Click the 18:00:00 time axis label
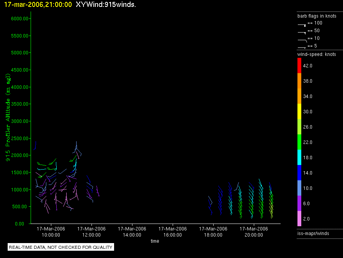This screenshot has height=258, width=343. coord(213,235)
